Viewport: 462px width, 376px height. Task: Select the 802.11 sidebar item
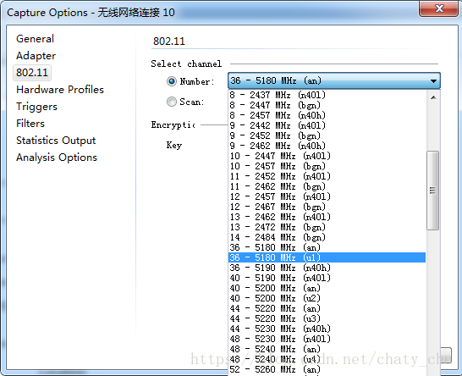[x=32, y=73]
